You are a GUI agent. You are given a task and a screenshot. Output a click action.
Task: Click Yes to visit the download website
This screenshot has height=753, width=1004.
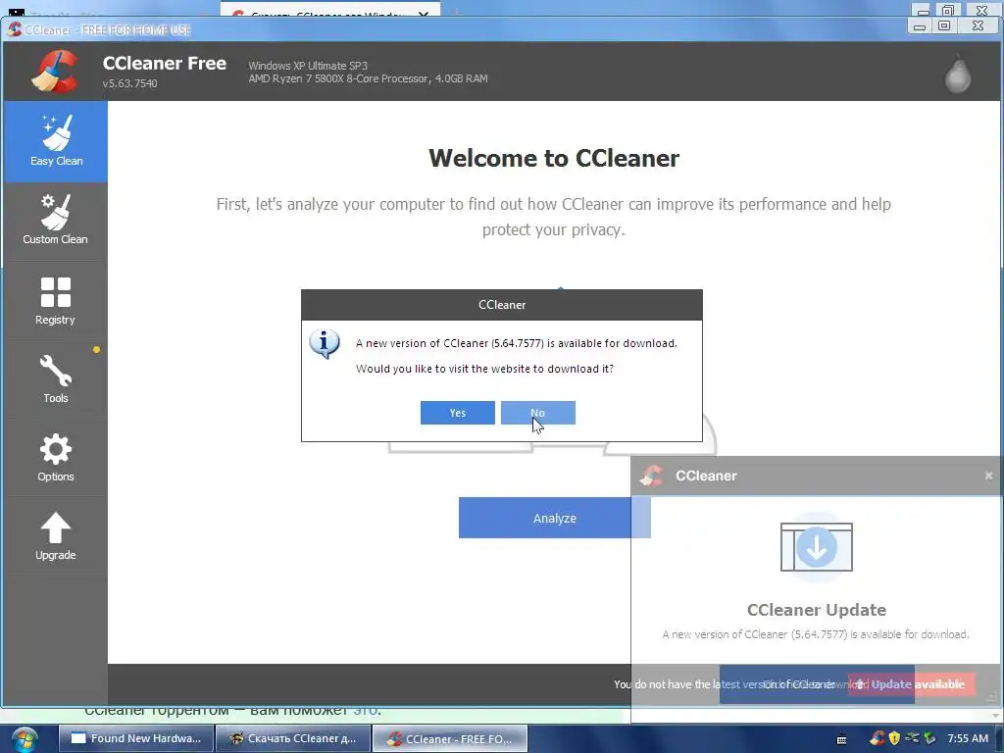[x=457, y=413]
